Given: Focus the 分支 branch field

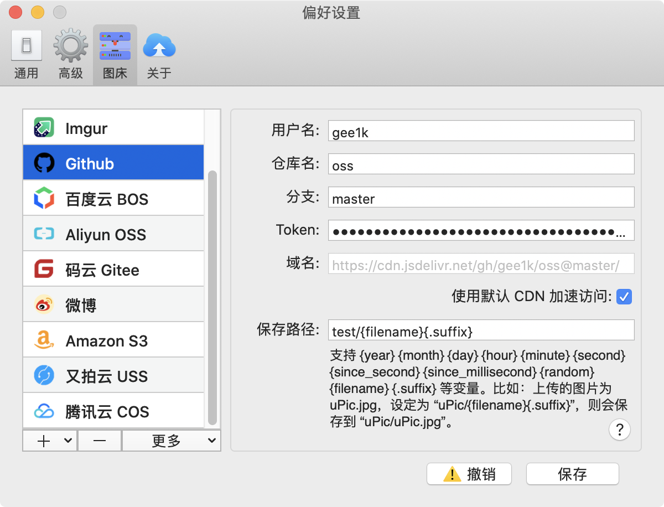Looking at the screenshot, I should tap(481, 198).
